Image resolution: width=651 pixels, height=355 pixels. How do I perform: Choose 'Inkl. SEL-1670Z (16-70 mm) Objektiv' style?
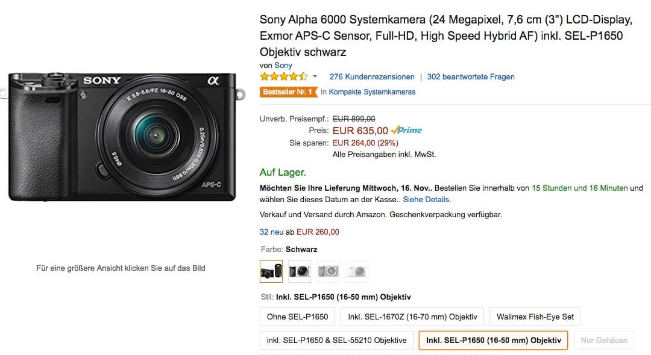click(412, 316)
